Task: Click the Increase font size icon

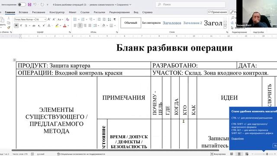Action: click(x=49, y=19)
